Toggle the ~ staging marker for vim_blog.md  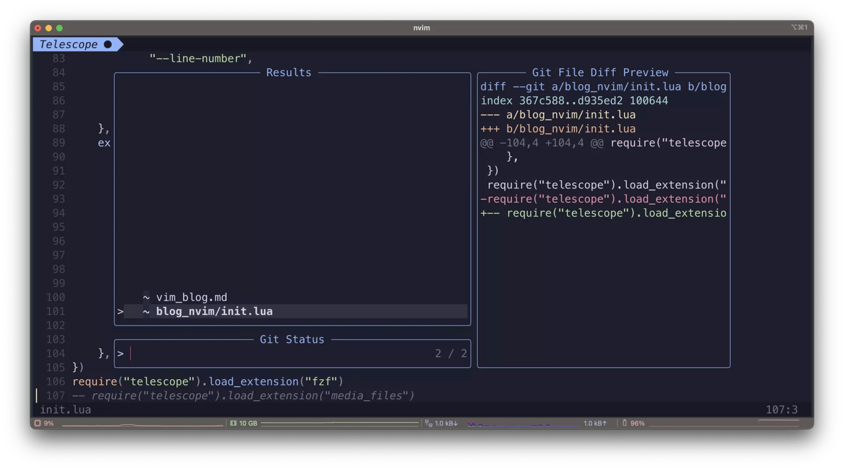147,297
